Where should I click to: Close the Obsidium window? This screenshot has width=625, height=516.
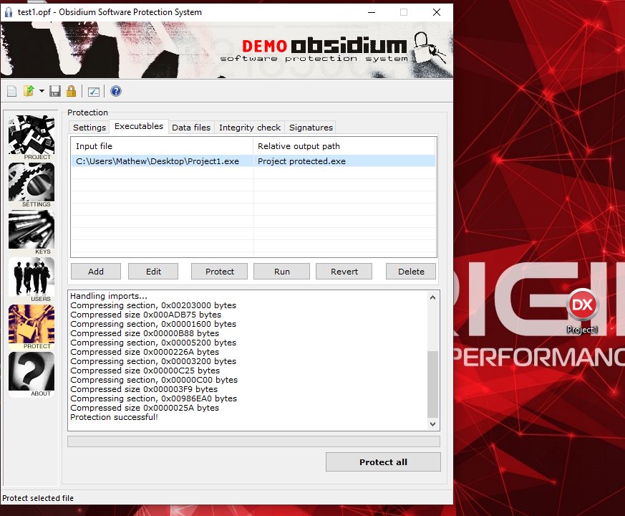[x=437, y=12]
